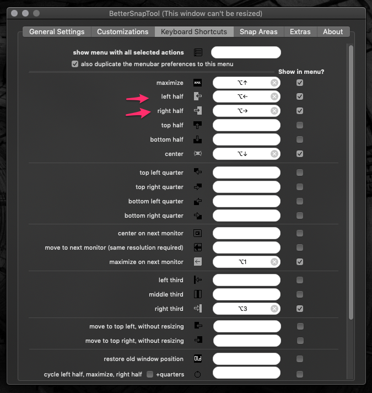Screen dimensions: 372x393
Task: Uncheck Show in menu for right half
Action: 300,111
